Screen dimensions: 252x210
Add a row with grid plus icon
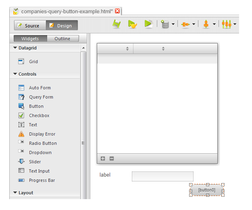103,159
